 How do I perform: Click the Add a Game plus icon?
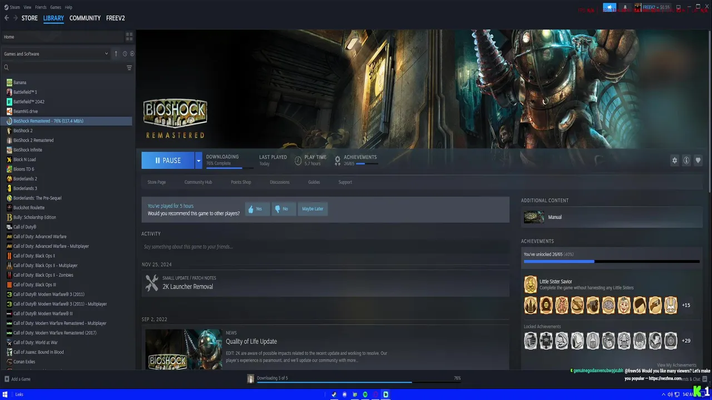(7, 379)
